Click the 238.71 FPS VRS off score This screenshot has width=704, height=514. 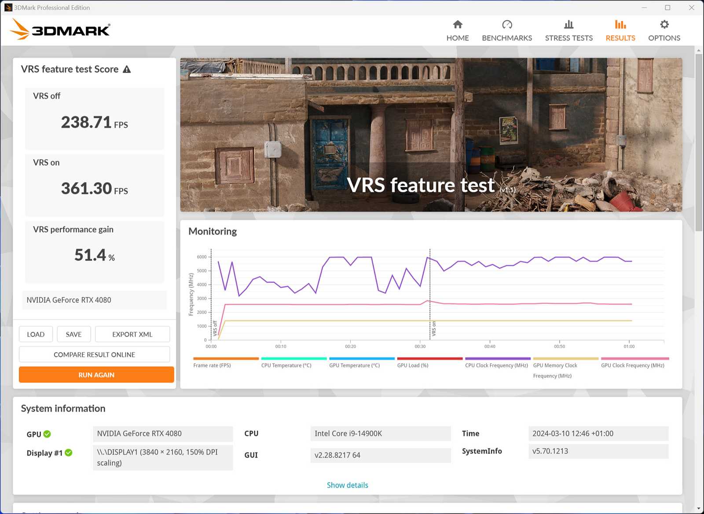pos(94,122)
